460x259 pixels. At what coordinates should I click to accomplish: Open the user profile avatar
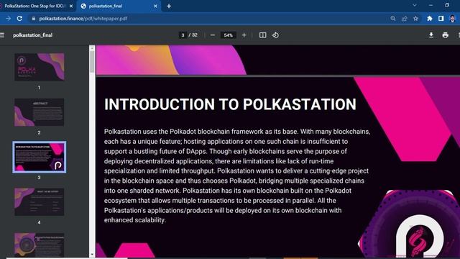click(x=452, y=19)
